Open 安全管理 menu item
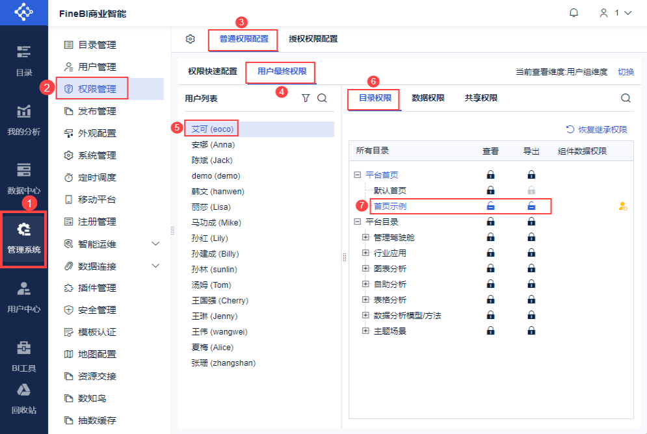This screenshot has height=434, width=647. coord(90,310)
